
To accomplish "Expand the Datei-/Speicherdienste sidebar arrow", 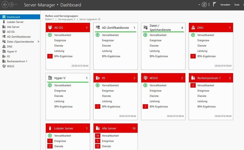I will tap(38, 41).
